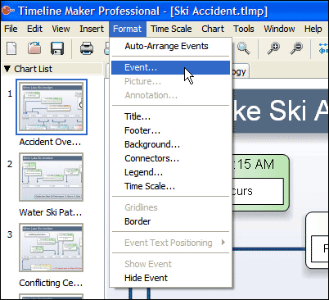This screenshot has width=329, height=300.
Task: Click the Conflicting Ce... chart label
Action: (x=51, y=283)
